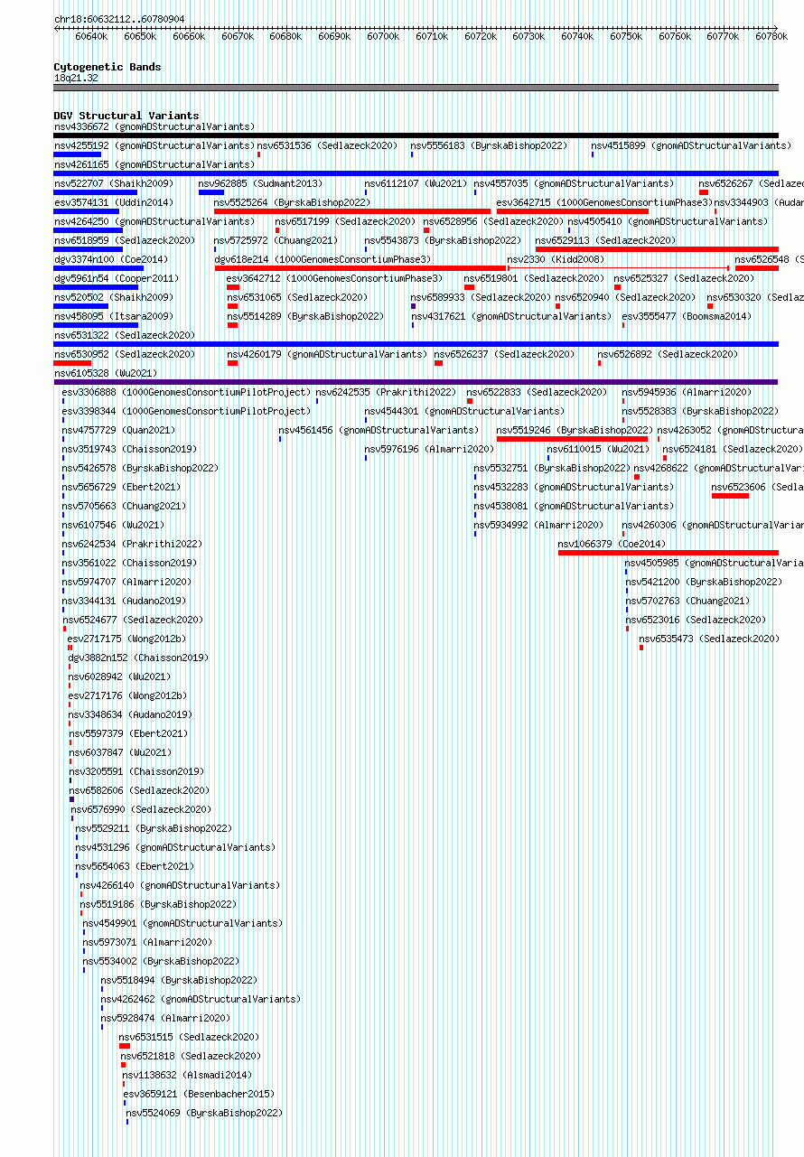
Task: Open variant nsv6530952 (Sedlazeck2020)
Action: (124, 354)
